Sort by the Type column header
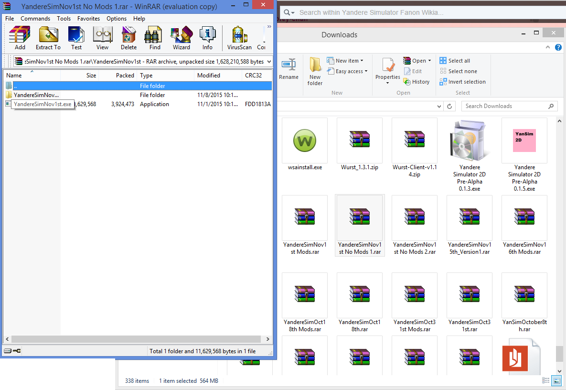 [x=165, y=75]
